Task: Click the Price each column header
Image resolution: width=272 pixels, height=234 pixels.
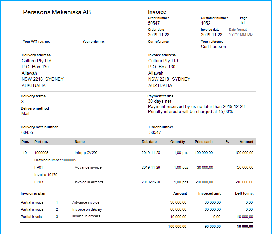Action: 203,142
